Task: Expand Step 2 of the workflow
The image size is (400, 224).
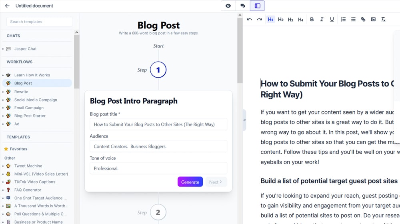Action: pos(158,212)
